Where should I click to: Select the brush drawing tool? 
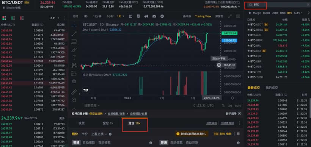click(x=74, y=50)
